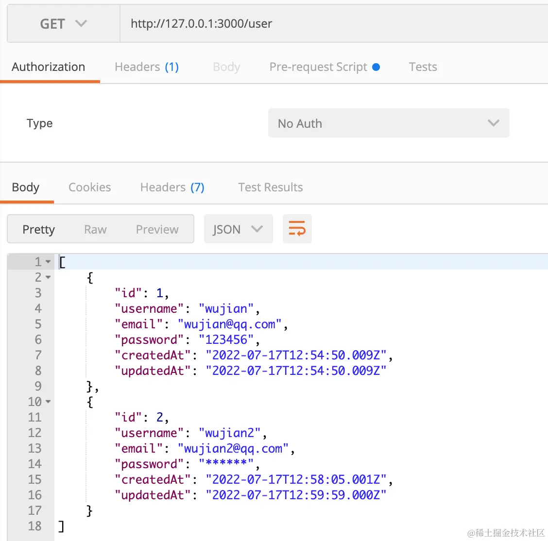Open the Tests tab
The image size is (548, 541).
(x=423, y=67)
